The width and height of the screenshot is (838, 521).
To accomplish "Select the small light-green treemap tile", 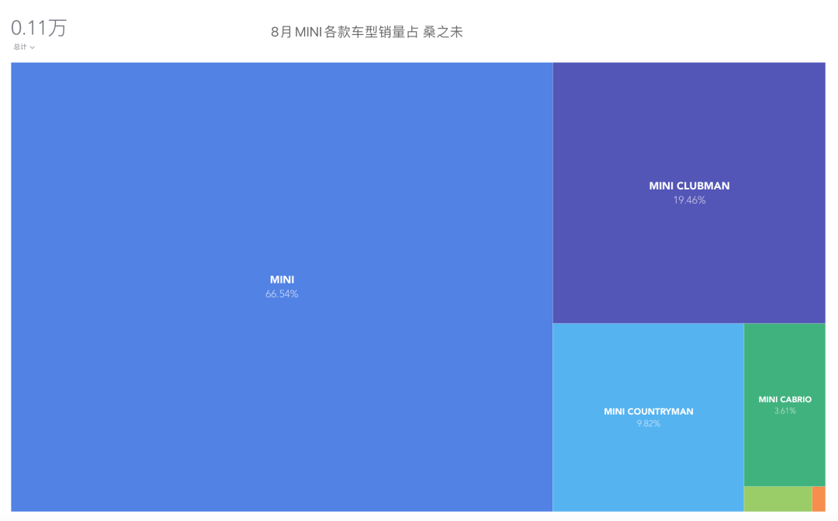I will coord(777,498).
